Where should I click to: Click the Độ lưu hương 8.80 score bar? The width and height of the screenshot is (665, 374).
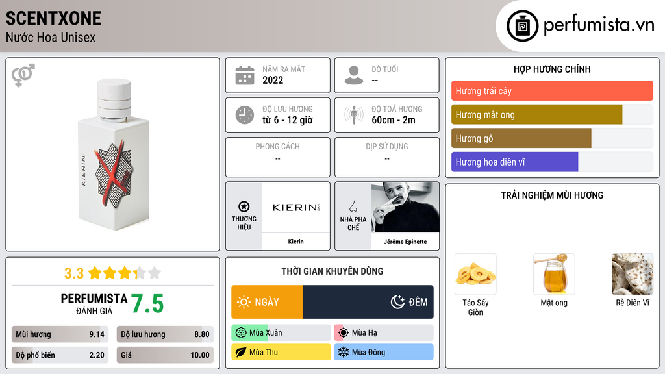[165, 334]
